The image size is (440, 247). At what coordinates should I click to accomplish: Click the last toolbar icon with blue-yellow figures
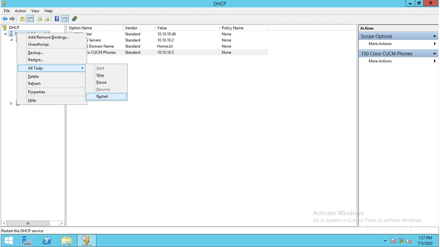tap(74, 19)
